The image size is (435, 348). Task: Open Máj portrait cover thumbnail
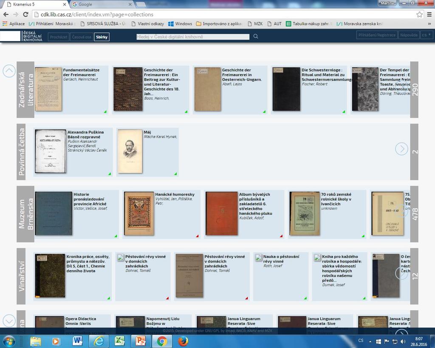[x=130, y=151]
